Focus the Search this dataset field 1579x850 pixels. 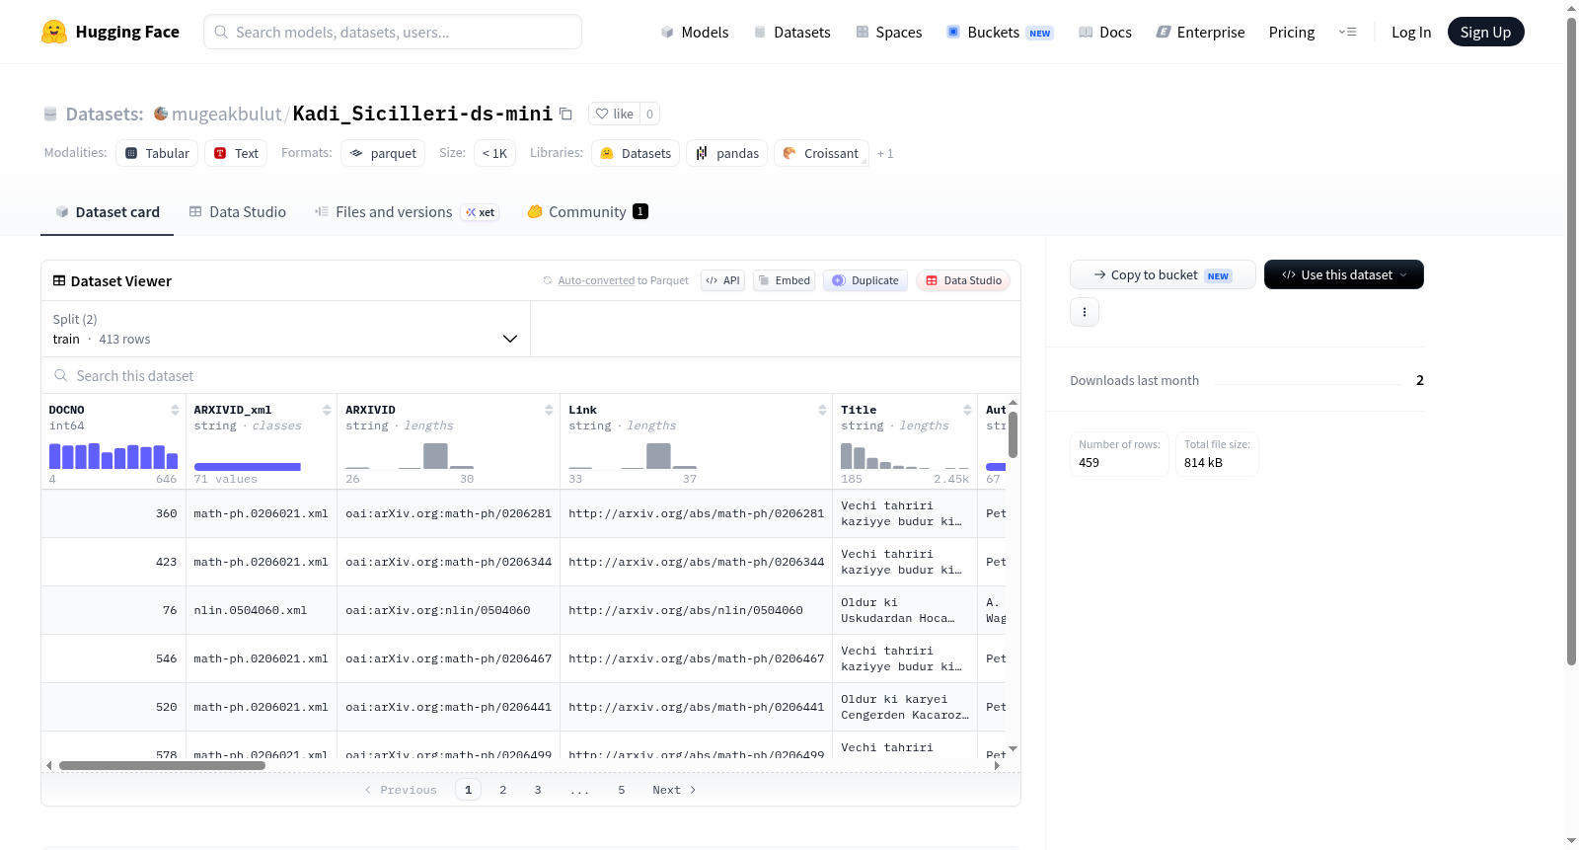click(531, 375)
